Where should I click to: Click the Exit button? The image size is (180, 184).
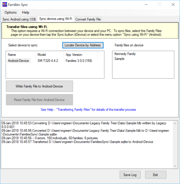coord(156,175)
